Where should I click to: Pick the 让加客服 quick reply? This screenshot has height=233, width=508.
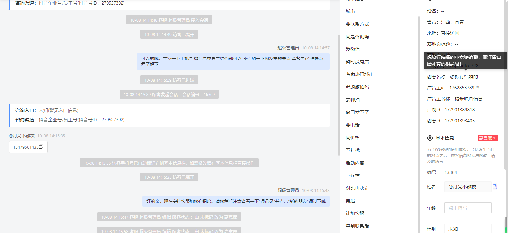[355, 213]
